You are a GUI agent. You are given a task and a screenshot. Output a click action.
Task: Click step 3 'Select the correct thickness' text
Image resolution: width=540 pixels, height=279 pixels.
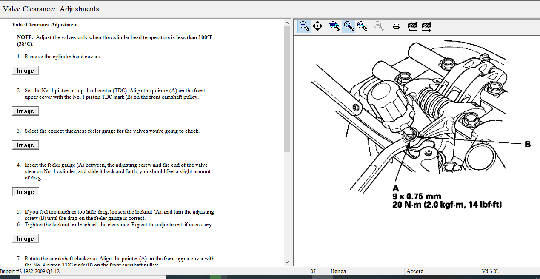point(112,131)
